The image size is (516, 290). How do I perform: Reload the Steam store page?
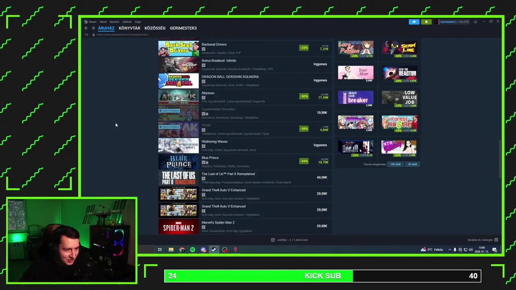pos(86,35)
